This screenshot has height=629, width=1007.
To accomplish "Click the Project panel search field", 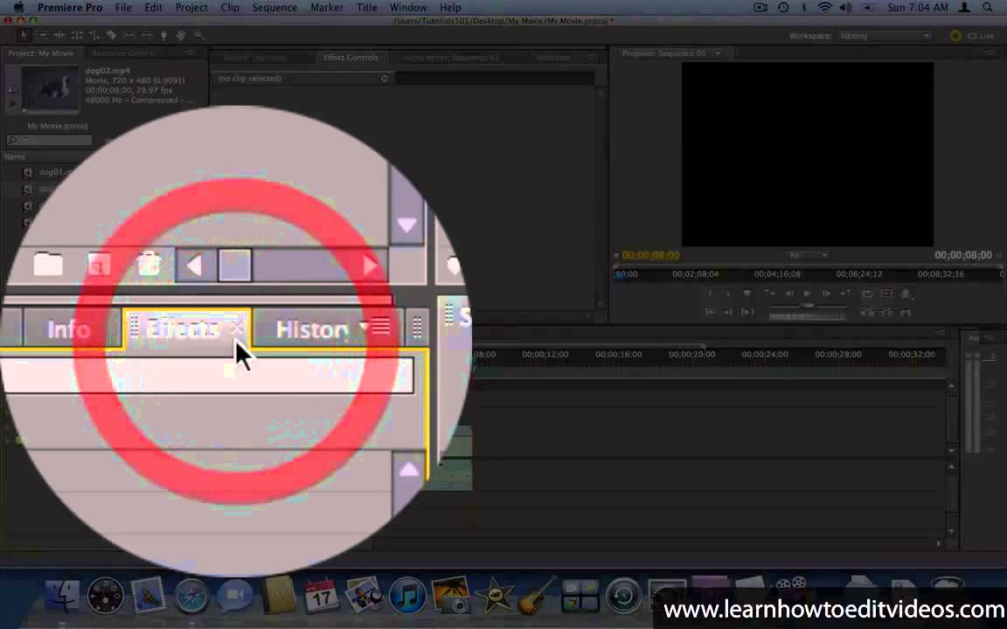I will pos(50,139).
